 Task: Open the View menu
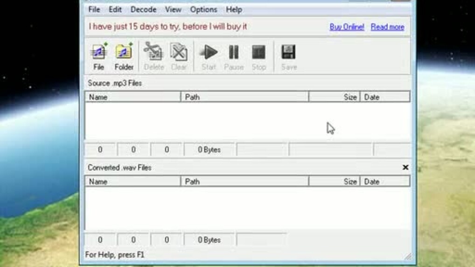(173, 9)
